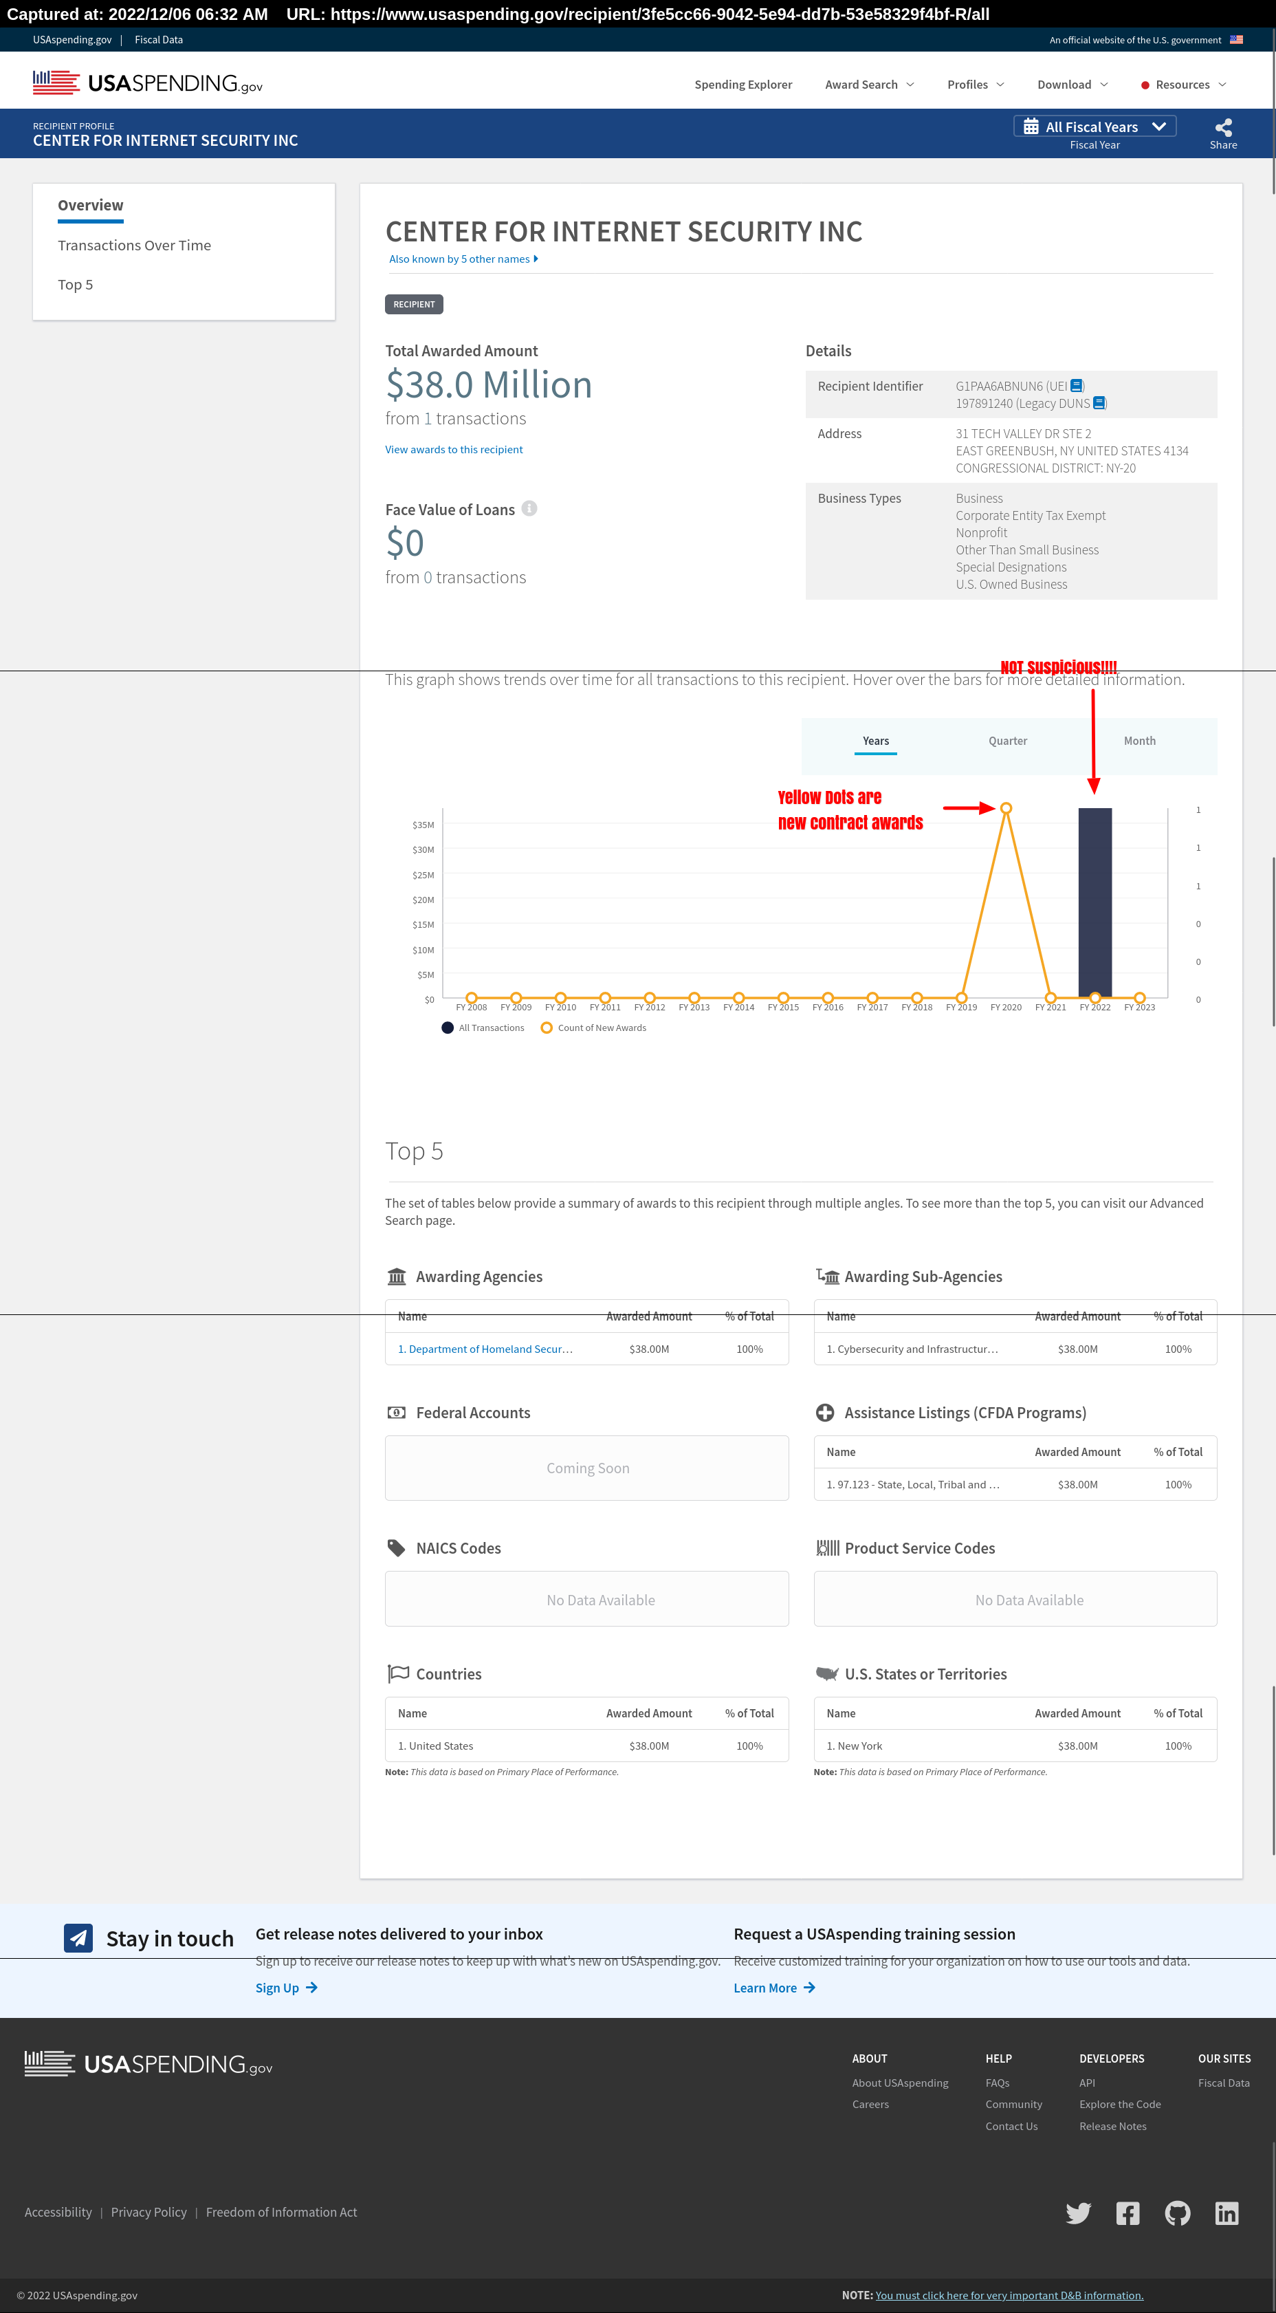Open the LinkedIn footer icon

click(x=1226, y=2213)
